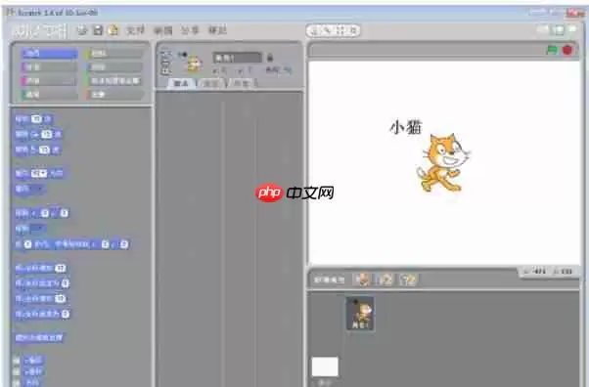Toggle the y座标 reporter checkbox

click(x=17, y=371)
